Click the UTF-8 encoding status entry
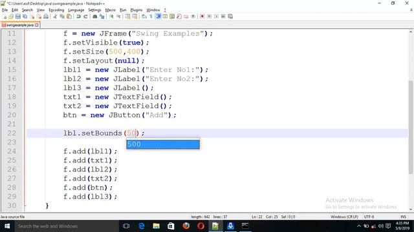Image resolution: width=414 pixels, height=232 pixels. (x=369, y=217)
